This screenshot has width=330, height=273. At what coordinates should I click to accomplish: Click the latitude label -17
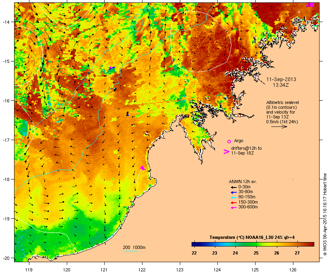(6, 140)
